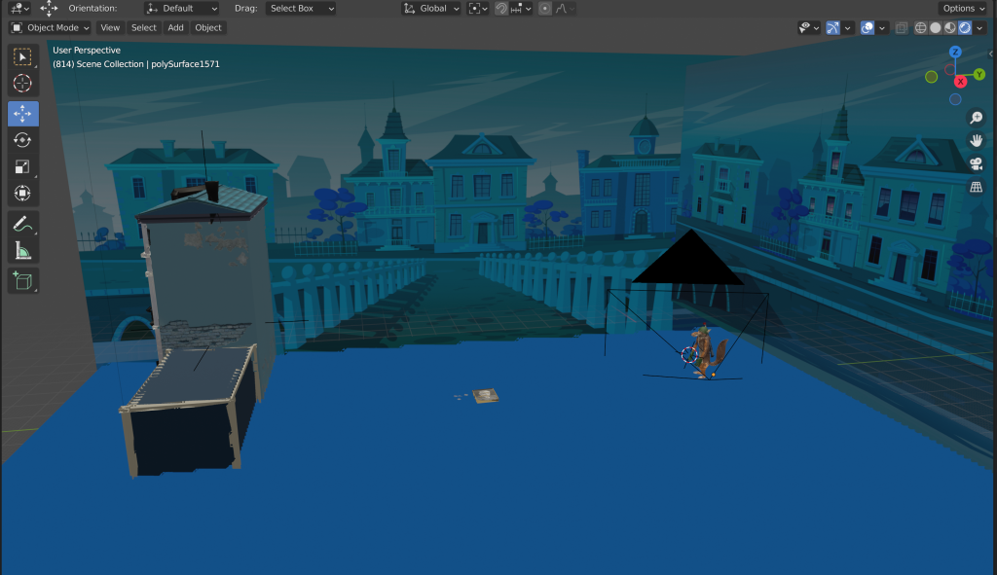Click the zoom magnifier viewport button

tap(976, 118)
